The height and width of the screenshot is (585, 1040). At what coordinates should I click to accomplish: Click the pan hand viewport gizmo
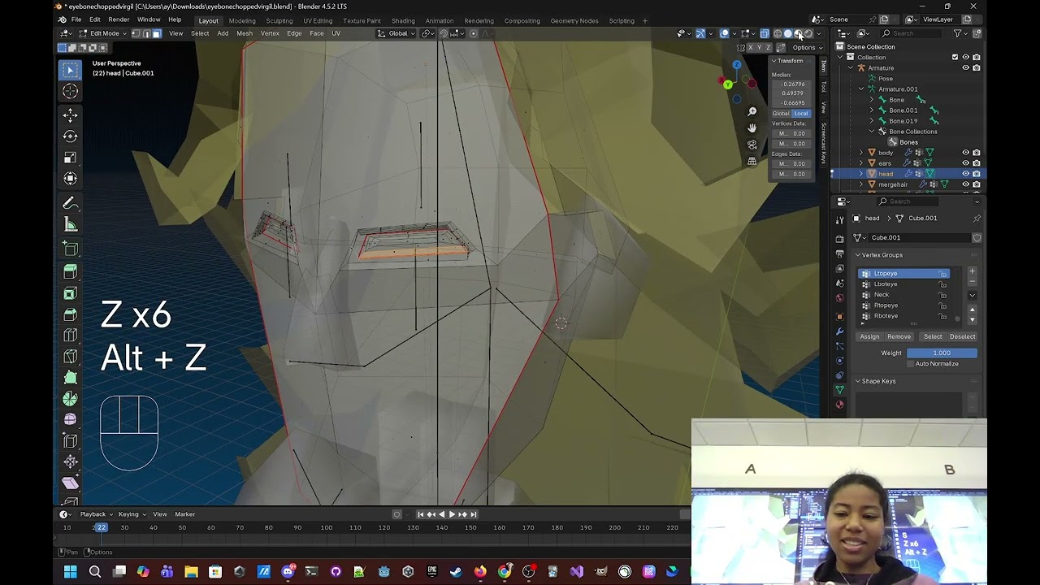[752, 128]
